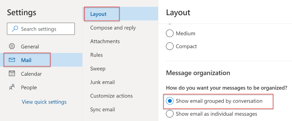
Task: Go to Sync email settings
Action: pos(102,110)
